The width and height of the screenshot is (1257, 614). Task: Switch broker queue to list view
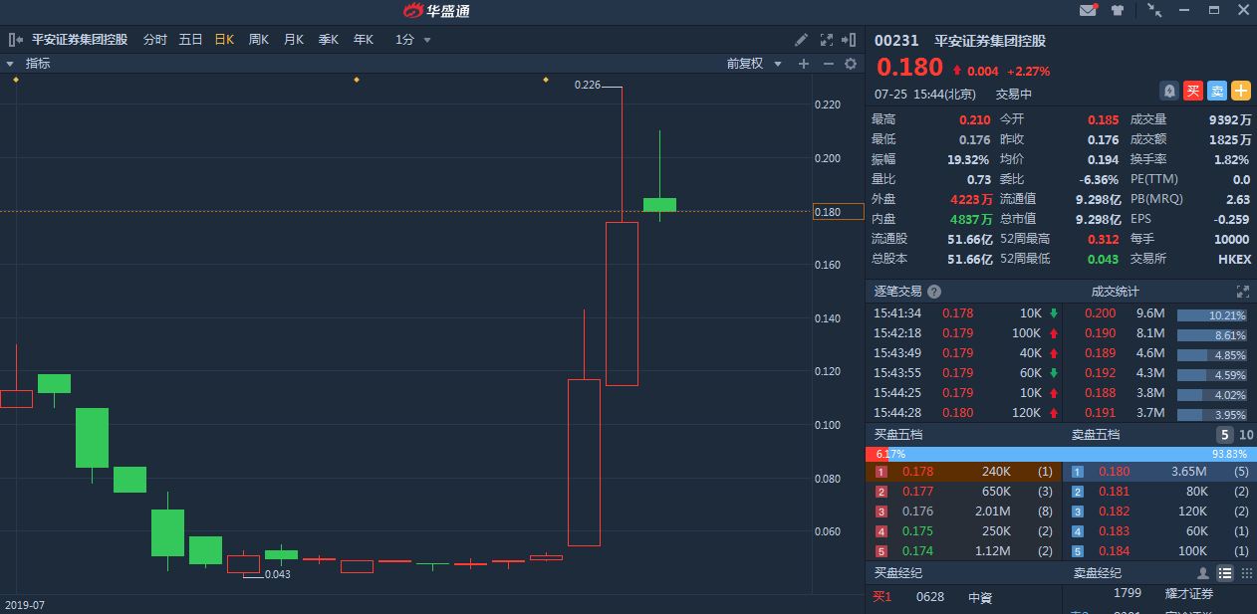[1225, 573]
